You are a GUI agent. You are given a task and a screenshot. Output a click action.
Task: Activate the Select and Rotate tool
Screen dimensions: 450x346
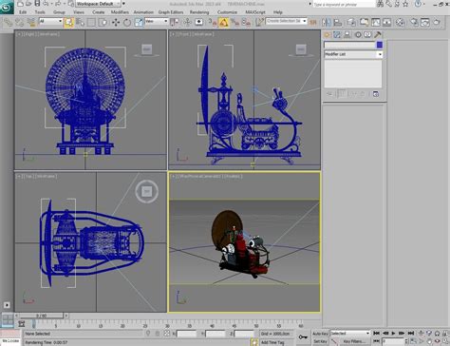pos(127,22)
